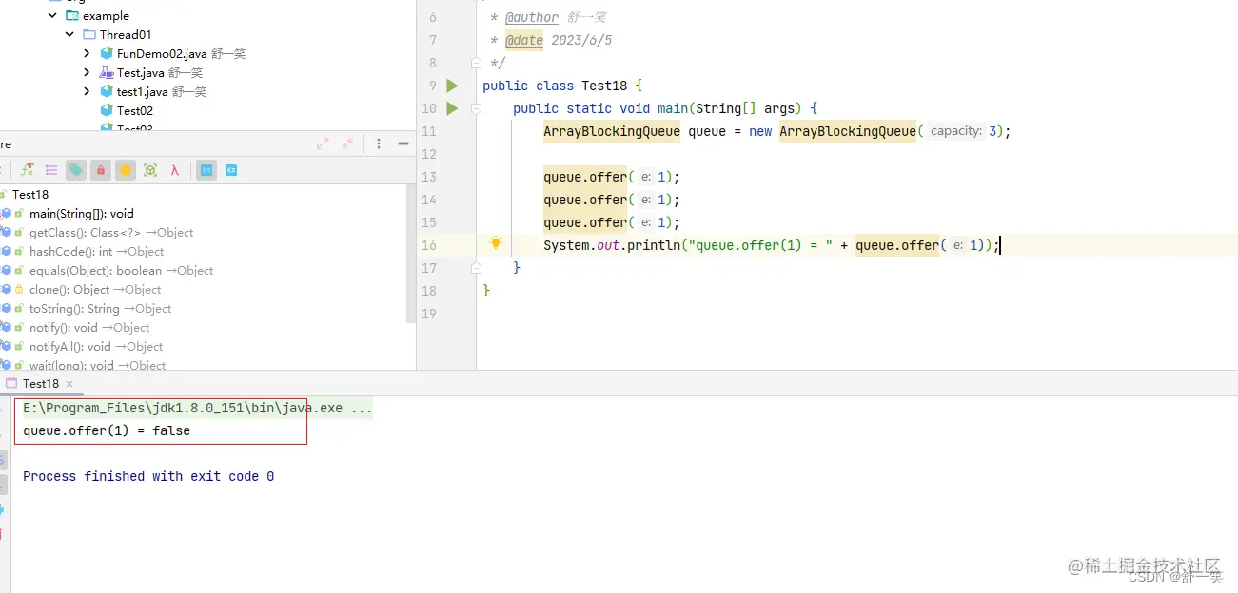
Task: Click the capacity parameter hint on line 11
Action: (x=955, y=131)
